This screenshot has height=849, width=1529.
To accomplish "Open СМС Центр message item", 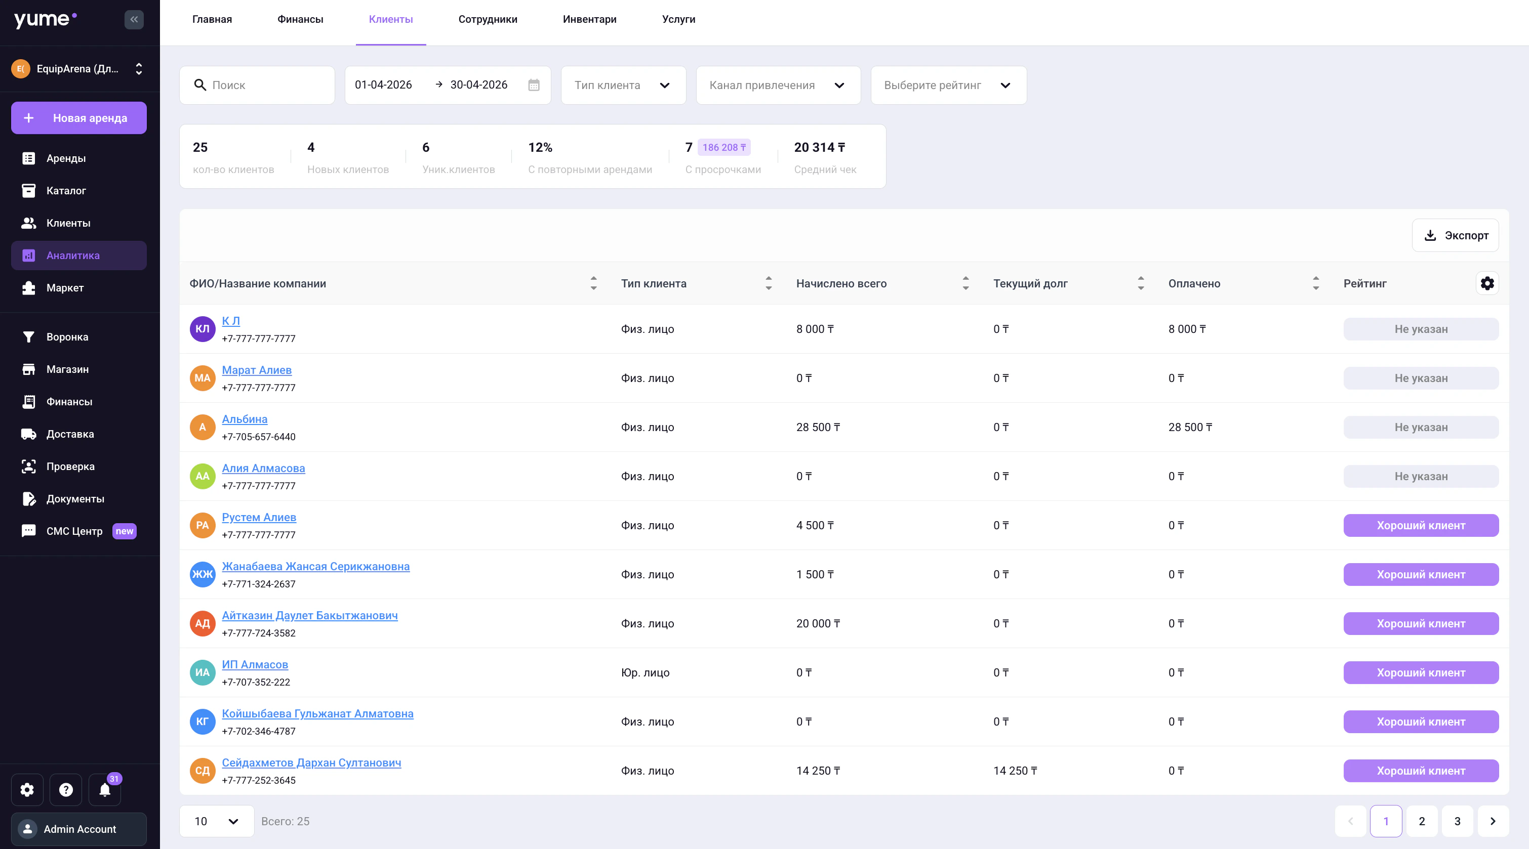I will pos(74,531).
